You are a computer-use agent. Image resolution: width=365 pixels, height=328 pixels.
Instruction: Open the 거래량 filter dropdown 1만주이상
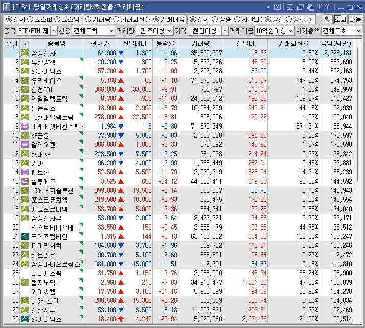pyautogui.click(x=154, y=31)
